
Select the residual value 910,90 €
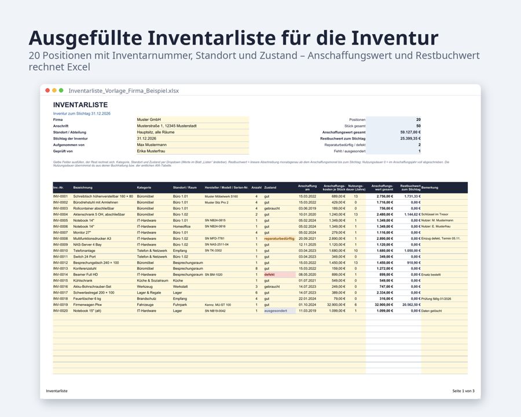(x=414, y=263)
